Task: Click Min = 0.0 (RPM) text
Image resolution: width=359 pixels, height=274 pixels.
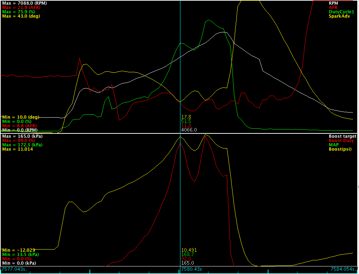Action: coord(20,130)
